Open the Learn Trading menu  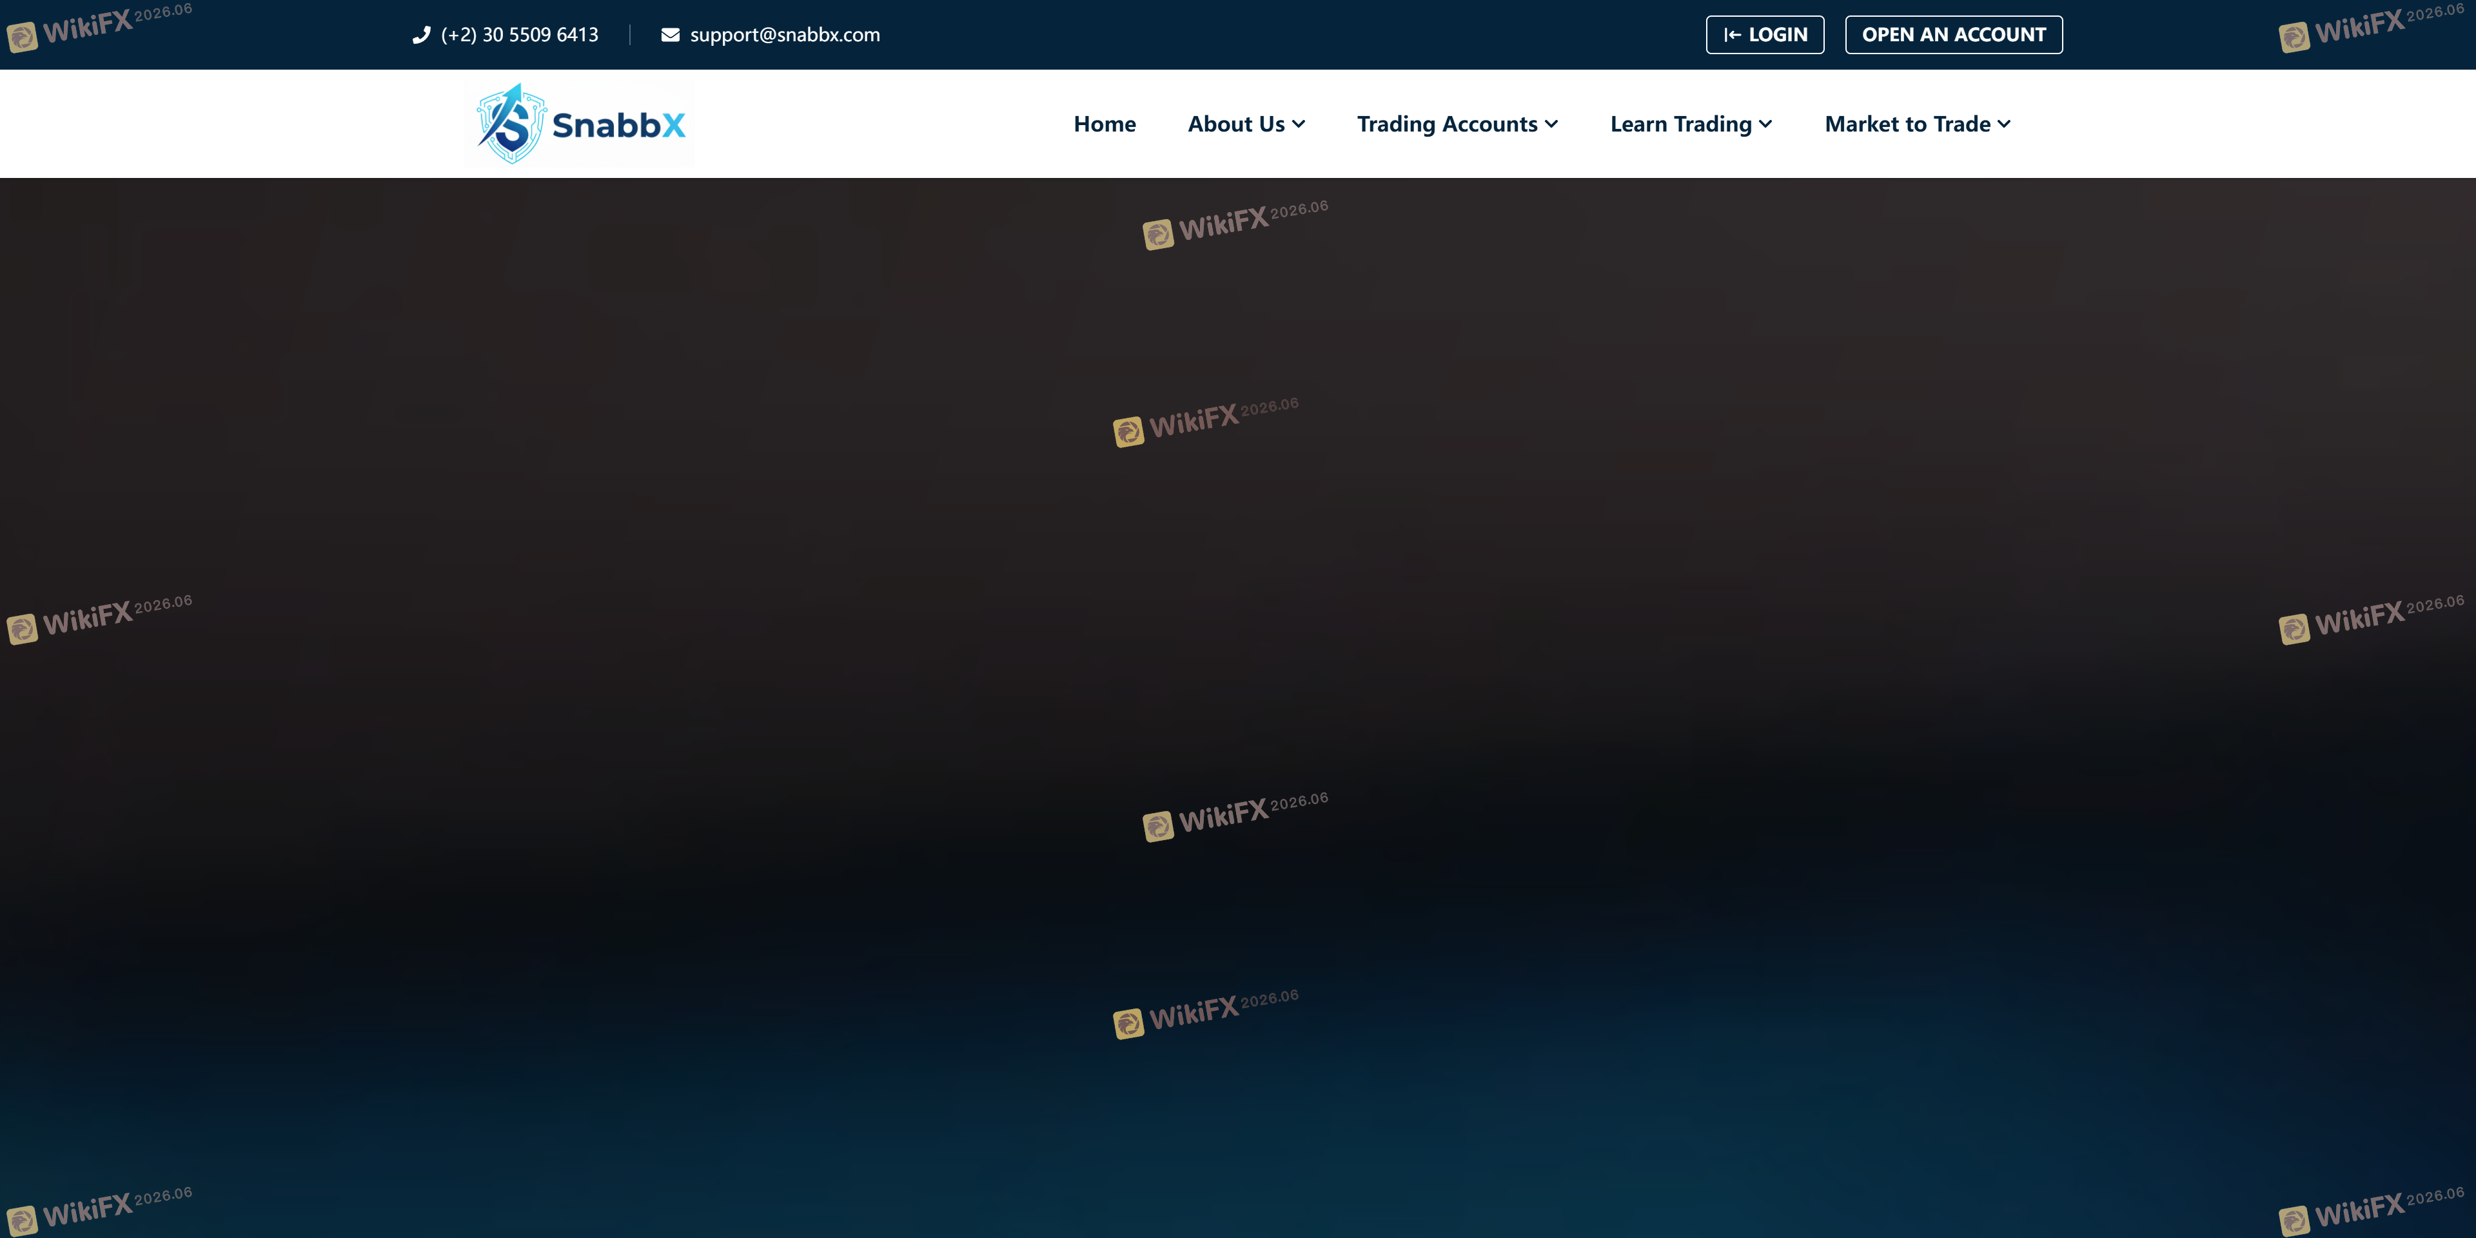[x=1691, y=124]
